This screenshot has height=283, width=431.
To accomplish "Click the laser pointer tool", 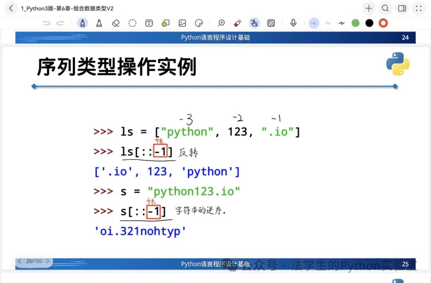I will point(238,23).
